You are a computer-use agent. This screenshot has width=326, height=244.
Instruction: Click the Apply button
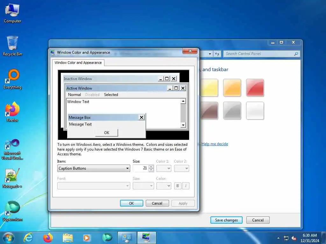tap(183, 203)
